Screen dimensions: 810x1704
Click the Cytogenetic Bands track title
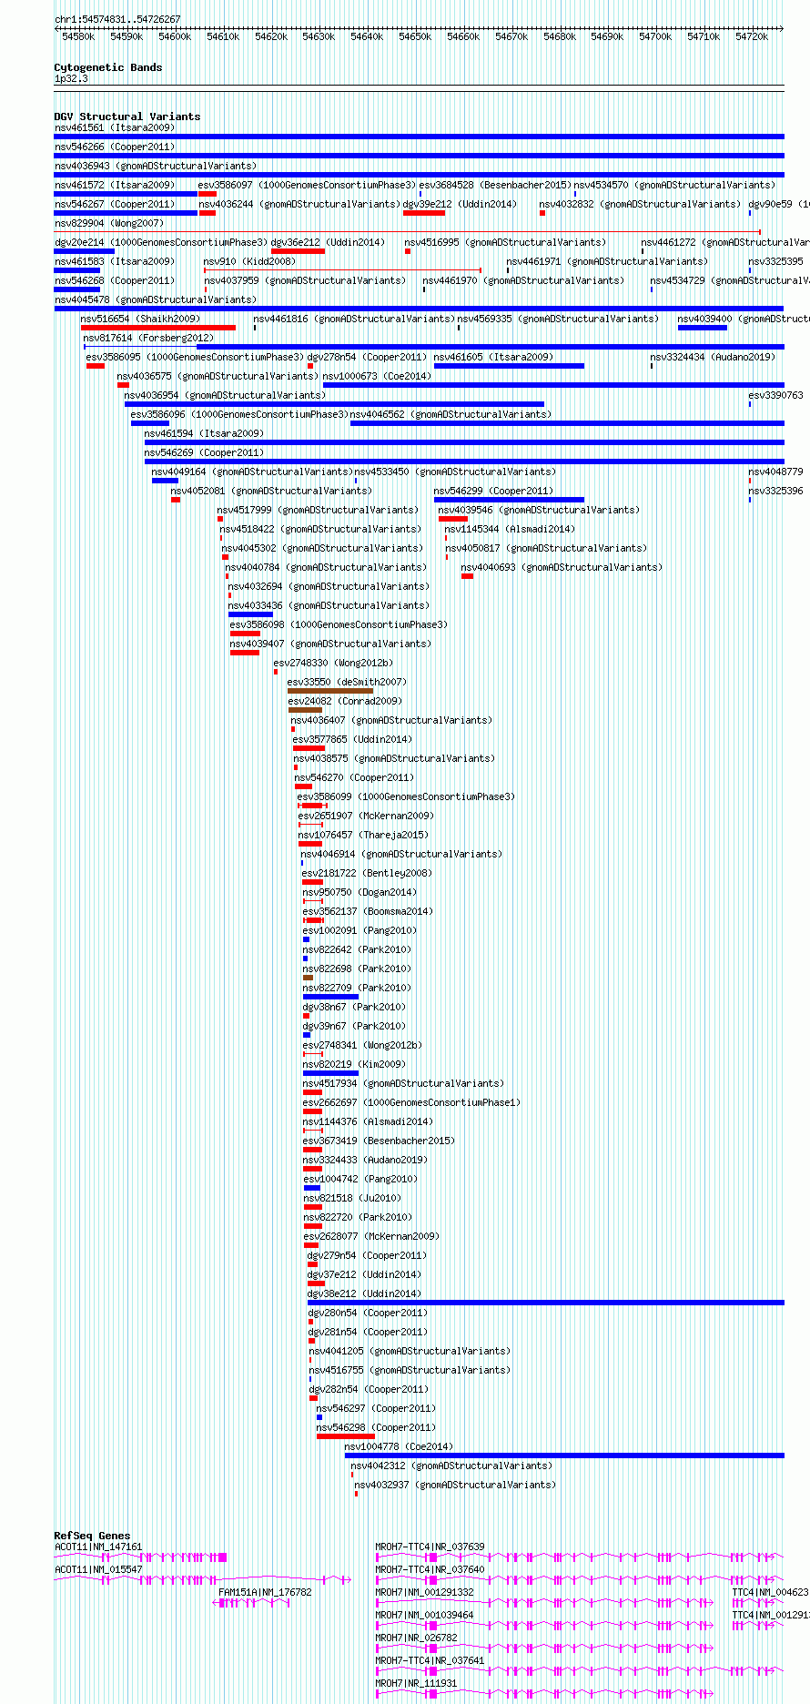108,67
